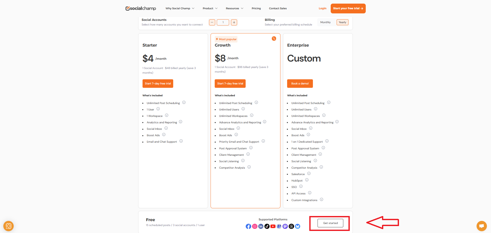Info icon for Starter 1 User

click(x=158, y=109)
